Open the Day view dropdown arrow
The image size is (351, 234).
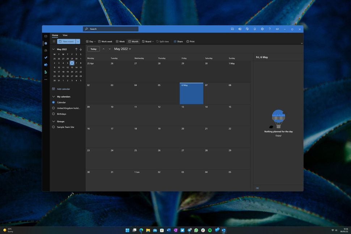[x=94, y=41]
